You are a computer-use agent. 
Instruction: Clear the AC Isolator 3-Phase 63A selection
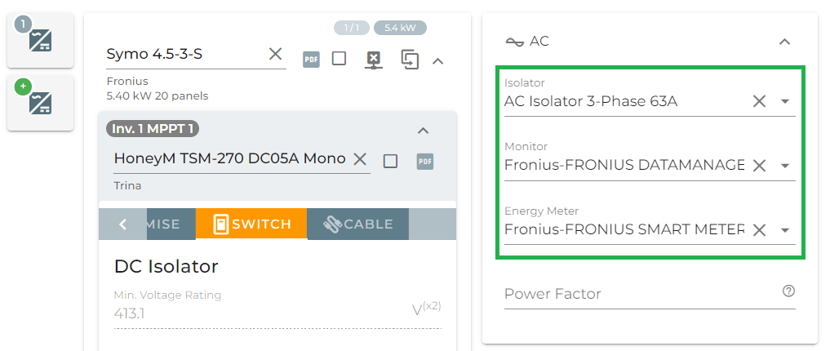click(x=760, y=101)
